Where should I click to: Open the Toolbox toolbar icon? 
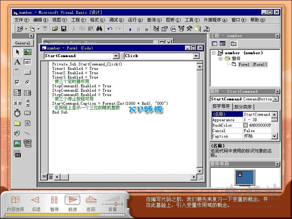pos(190,29)
